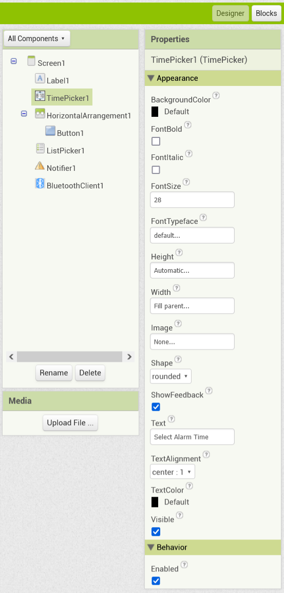Click the Rename button
284x593 pixels.
(54, 373)
